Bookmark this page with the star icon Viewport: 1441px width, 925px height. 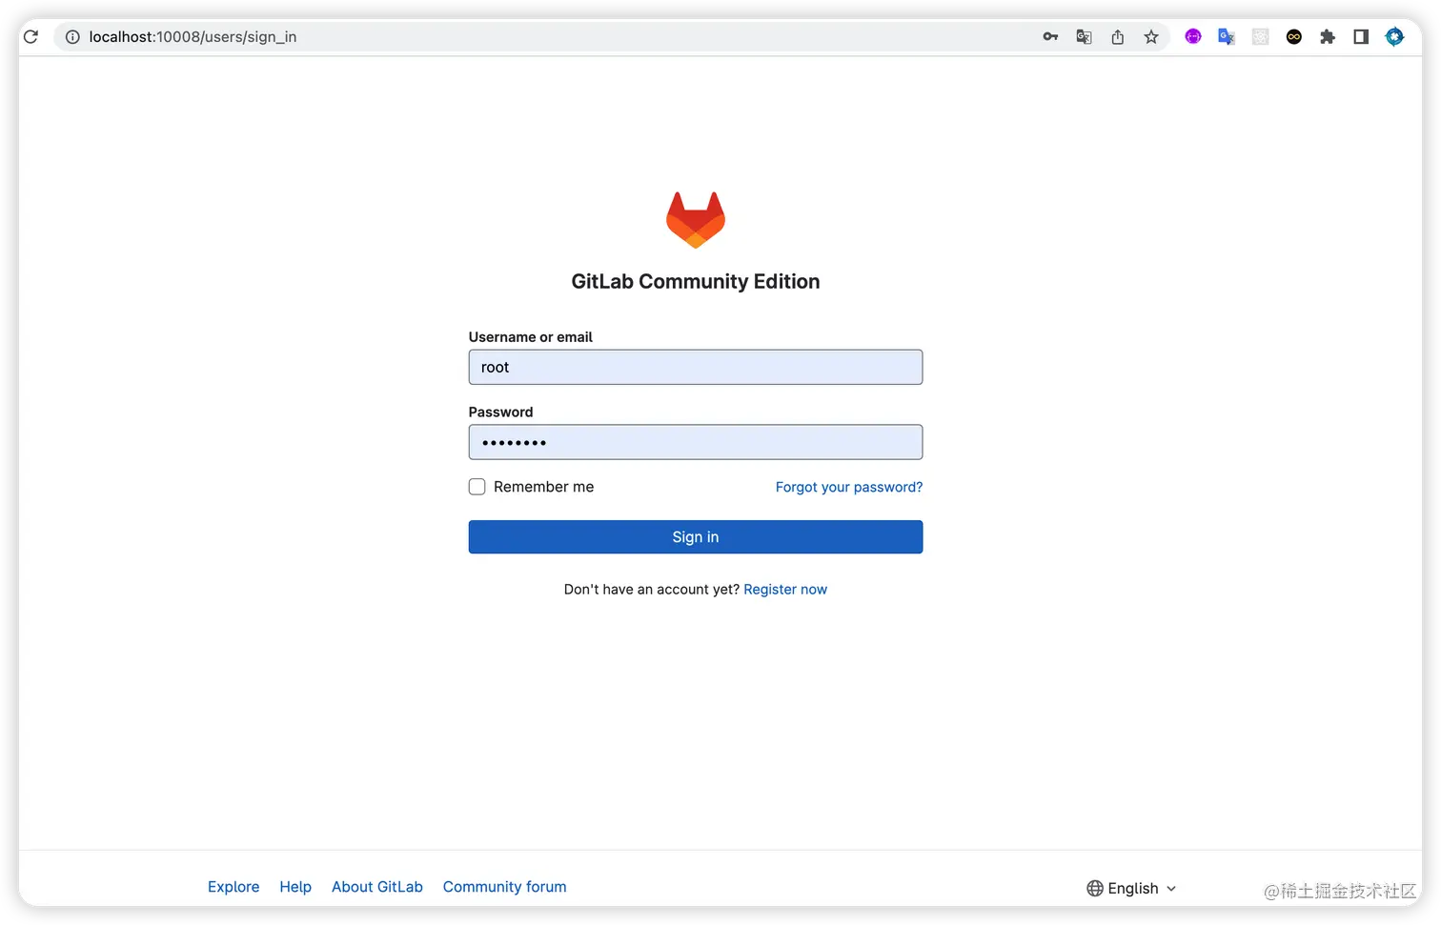pos(1151,37)
